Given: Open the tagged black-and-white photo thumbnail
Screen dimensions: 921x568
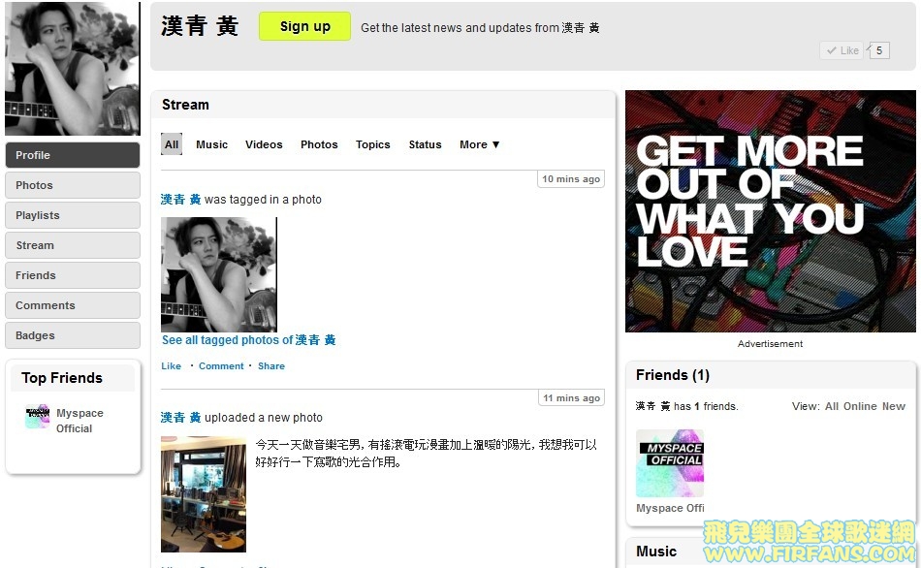Looking at the screenshot, I should click(218, 274).
